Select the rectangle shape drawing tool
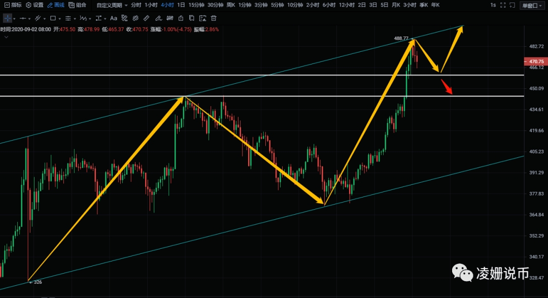Screen dimensions: 548x298 pyautogui.click(x=52, y=18)
